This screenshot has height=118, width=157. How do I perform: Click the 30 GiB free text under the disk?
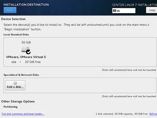33,62
